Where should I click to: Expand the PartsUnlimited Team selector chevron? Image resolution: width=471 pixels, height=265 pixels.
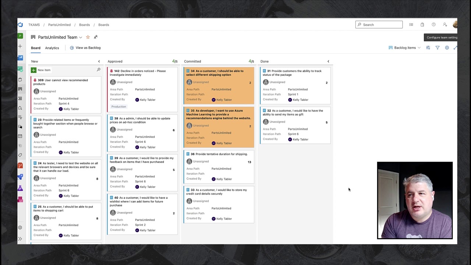81,37
